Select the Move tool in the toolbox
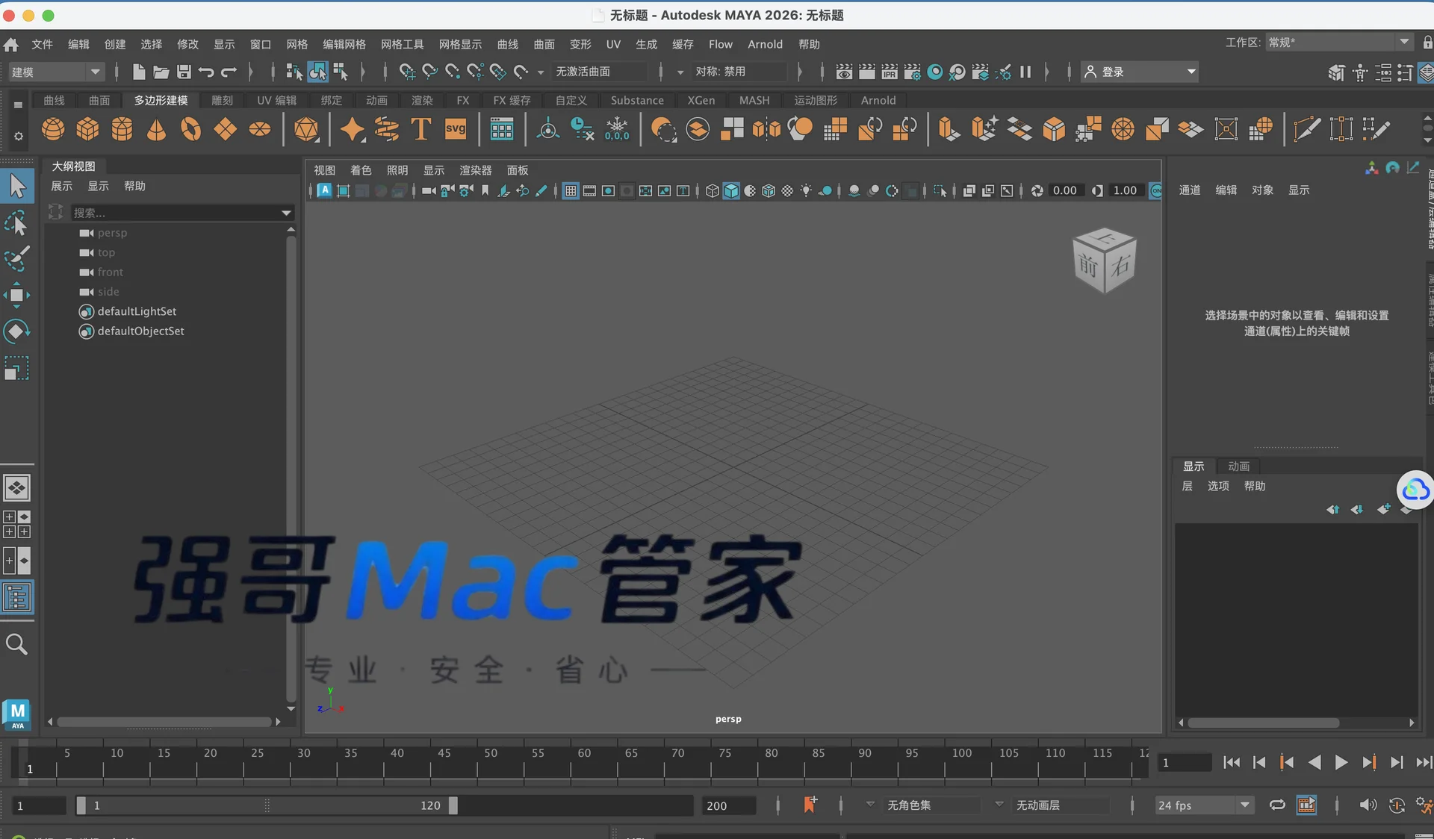Screen dimensions: 1434x839 [16, 296]
